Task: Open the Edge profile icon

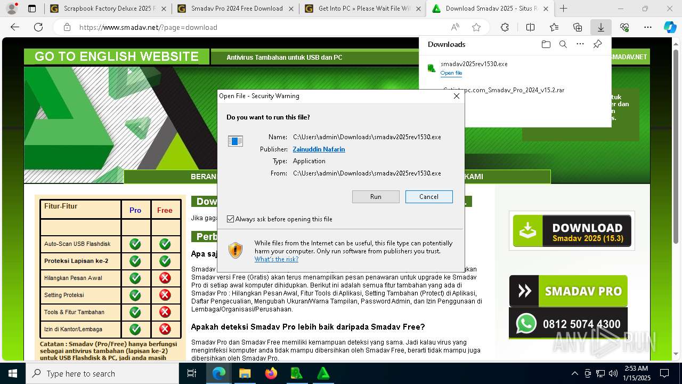Action: point(12,9)
